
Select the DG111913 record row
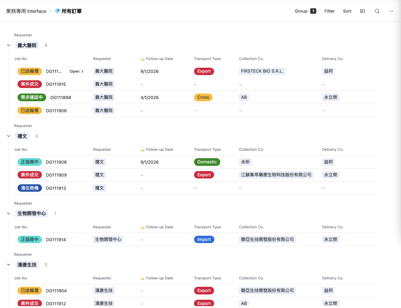[x=56, y=188]
